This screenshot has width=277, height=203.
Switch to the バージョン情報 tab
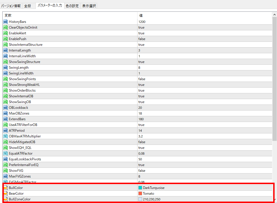pyautogui.click(x=11, y=6)
